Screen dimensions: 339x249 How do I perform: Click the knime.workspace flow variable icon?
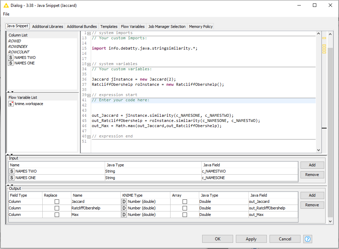[11, 104]
